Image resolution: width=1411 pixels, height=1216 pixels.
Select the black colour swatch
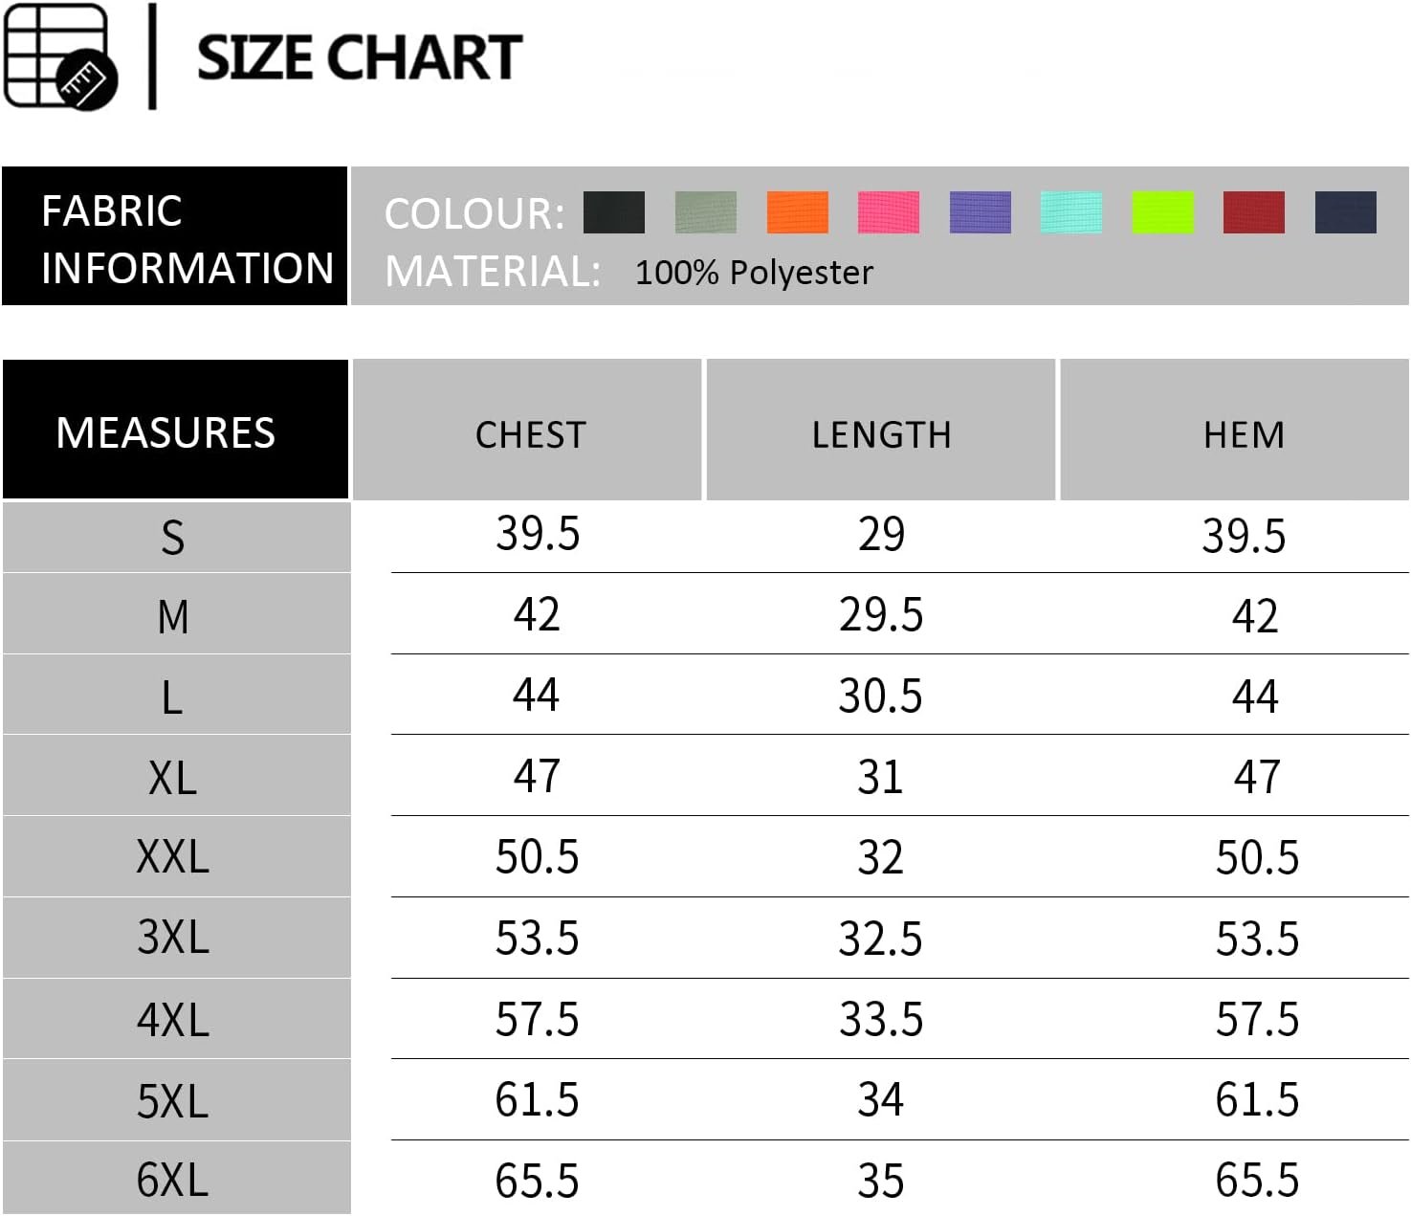pos(614,212)
